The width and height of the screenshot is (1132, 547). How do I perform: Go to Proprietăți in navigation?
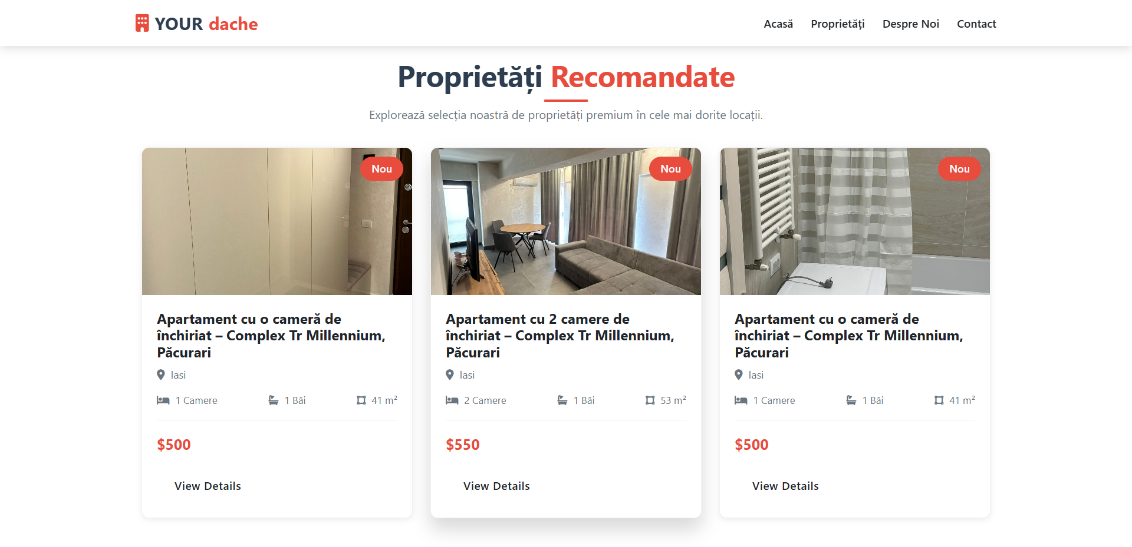click(838, 24)
